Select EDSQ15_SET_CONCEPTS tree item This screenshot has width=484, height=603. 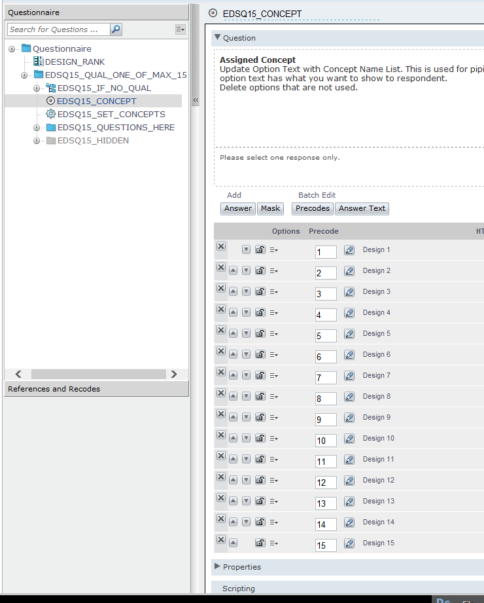pyautogui.click(x=111, y=114)
